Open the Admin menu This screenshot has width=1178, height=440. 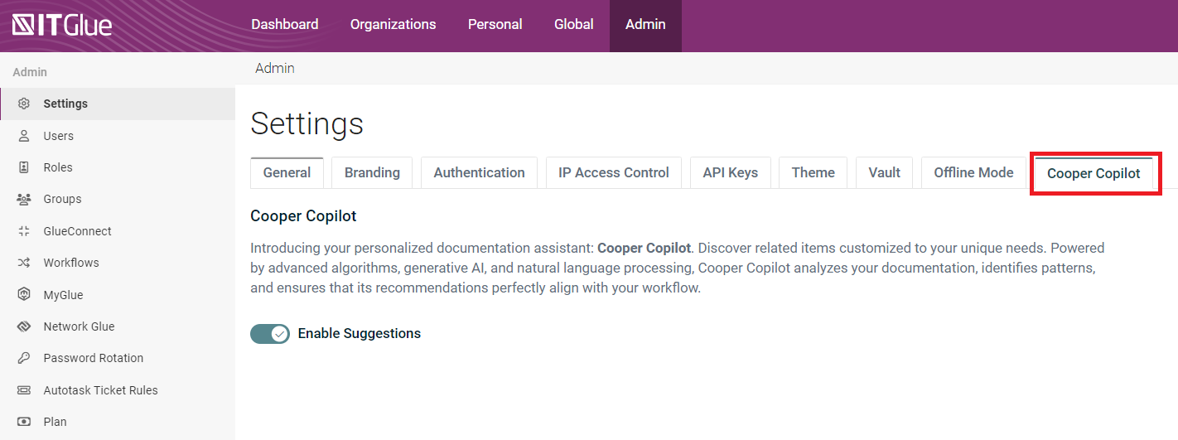click(645, 25)
